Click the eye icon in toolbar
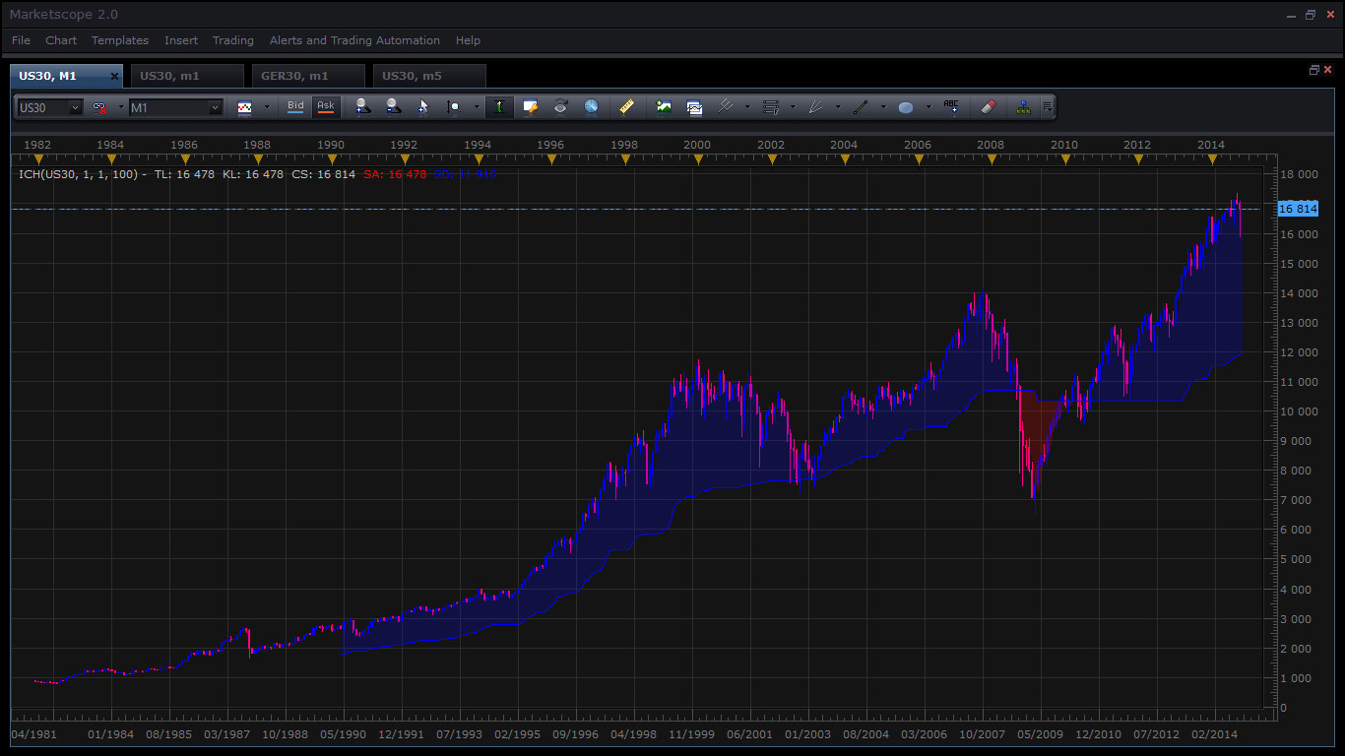 coord(560,107)
